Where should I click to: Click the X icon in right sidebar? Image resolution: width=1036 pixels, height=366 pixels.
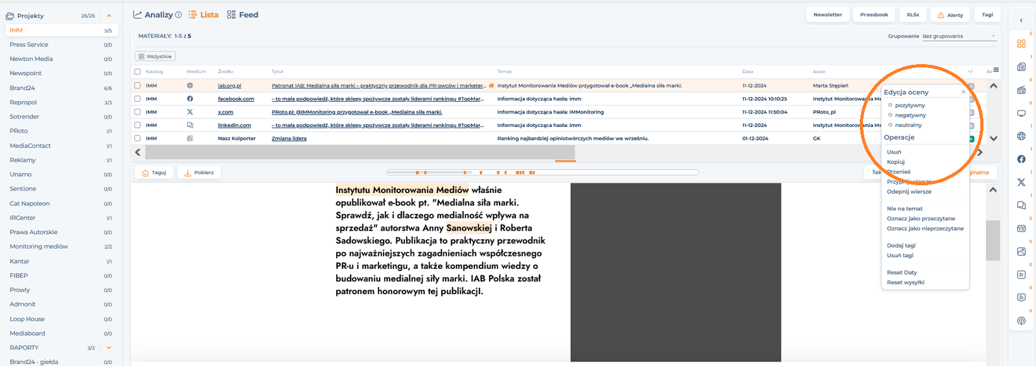point(1021,182)
